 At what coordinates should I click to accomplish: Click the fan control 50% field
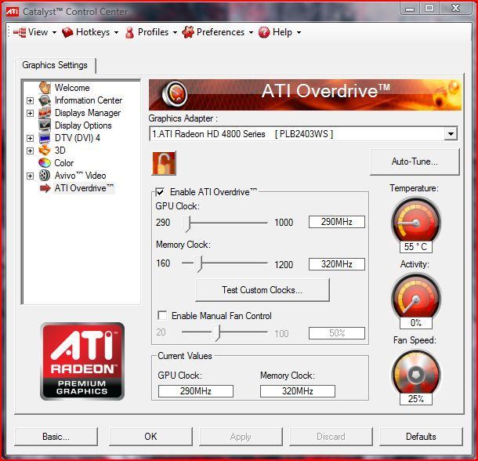(336, 333)
